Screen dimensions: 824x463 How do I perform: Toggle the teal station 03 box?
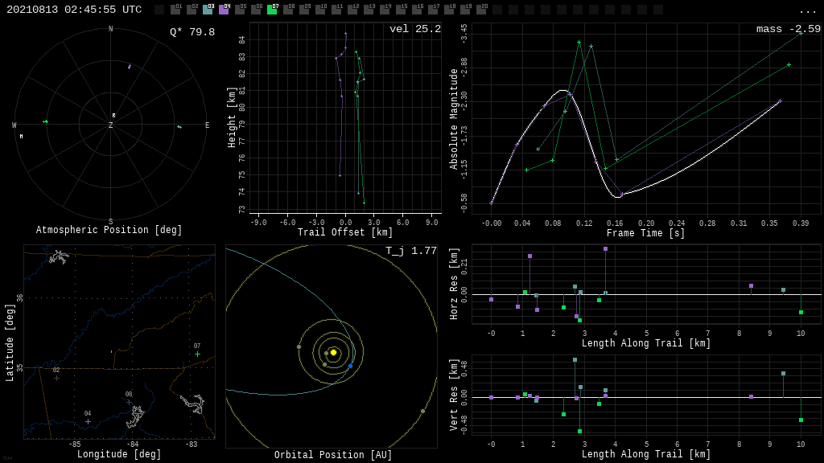pos(208,10)
